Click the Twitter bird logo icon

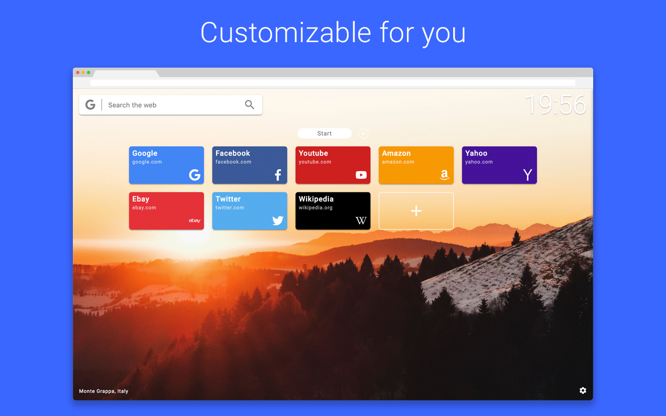pyautogui.click(x=278, y=221)
